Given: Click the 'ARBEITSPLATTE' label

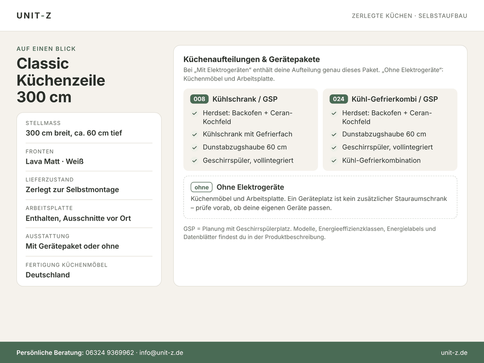Looking at the screenshot, I should click(x=49, y=208).
